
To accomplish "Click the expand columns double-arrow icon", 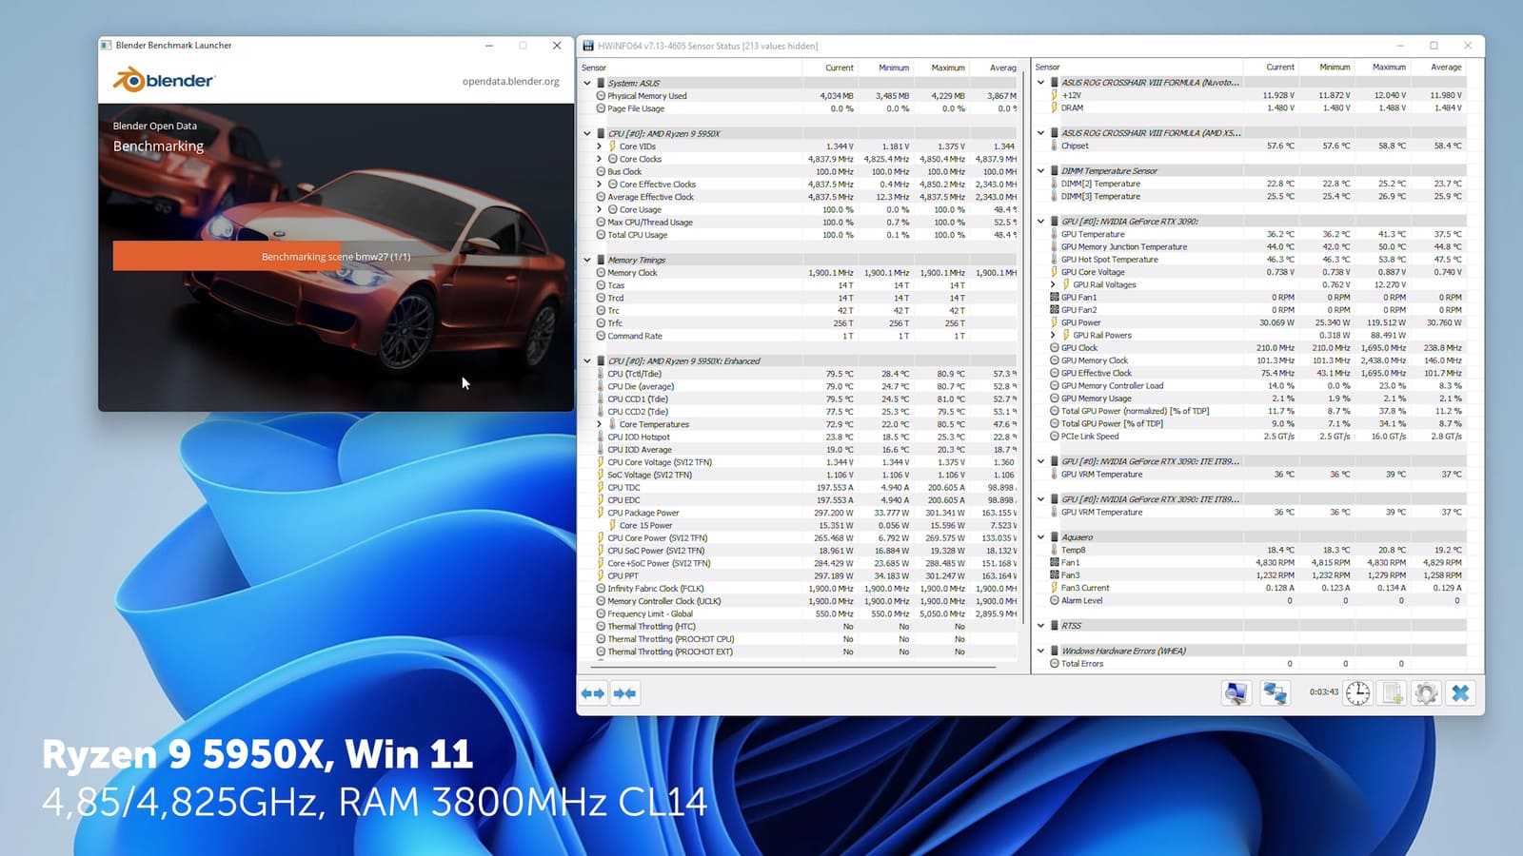I will click(x=593, y=693).
